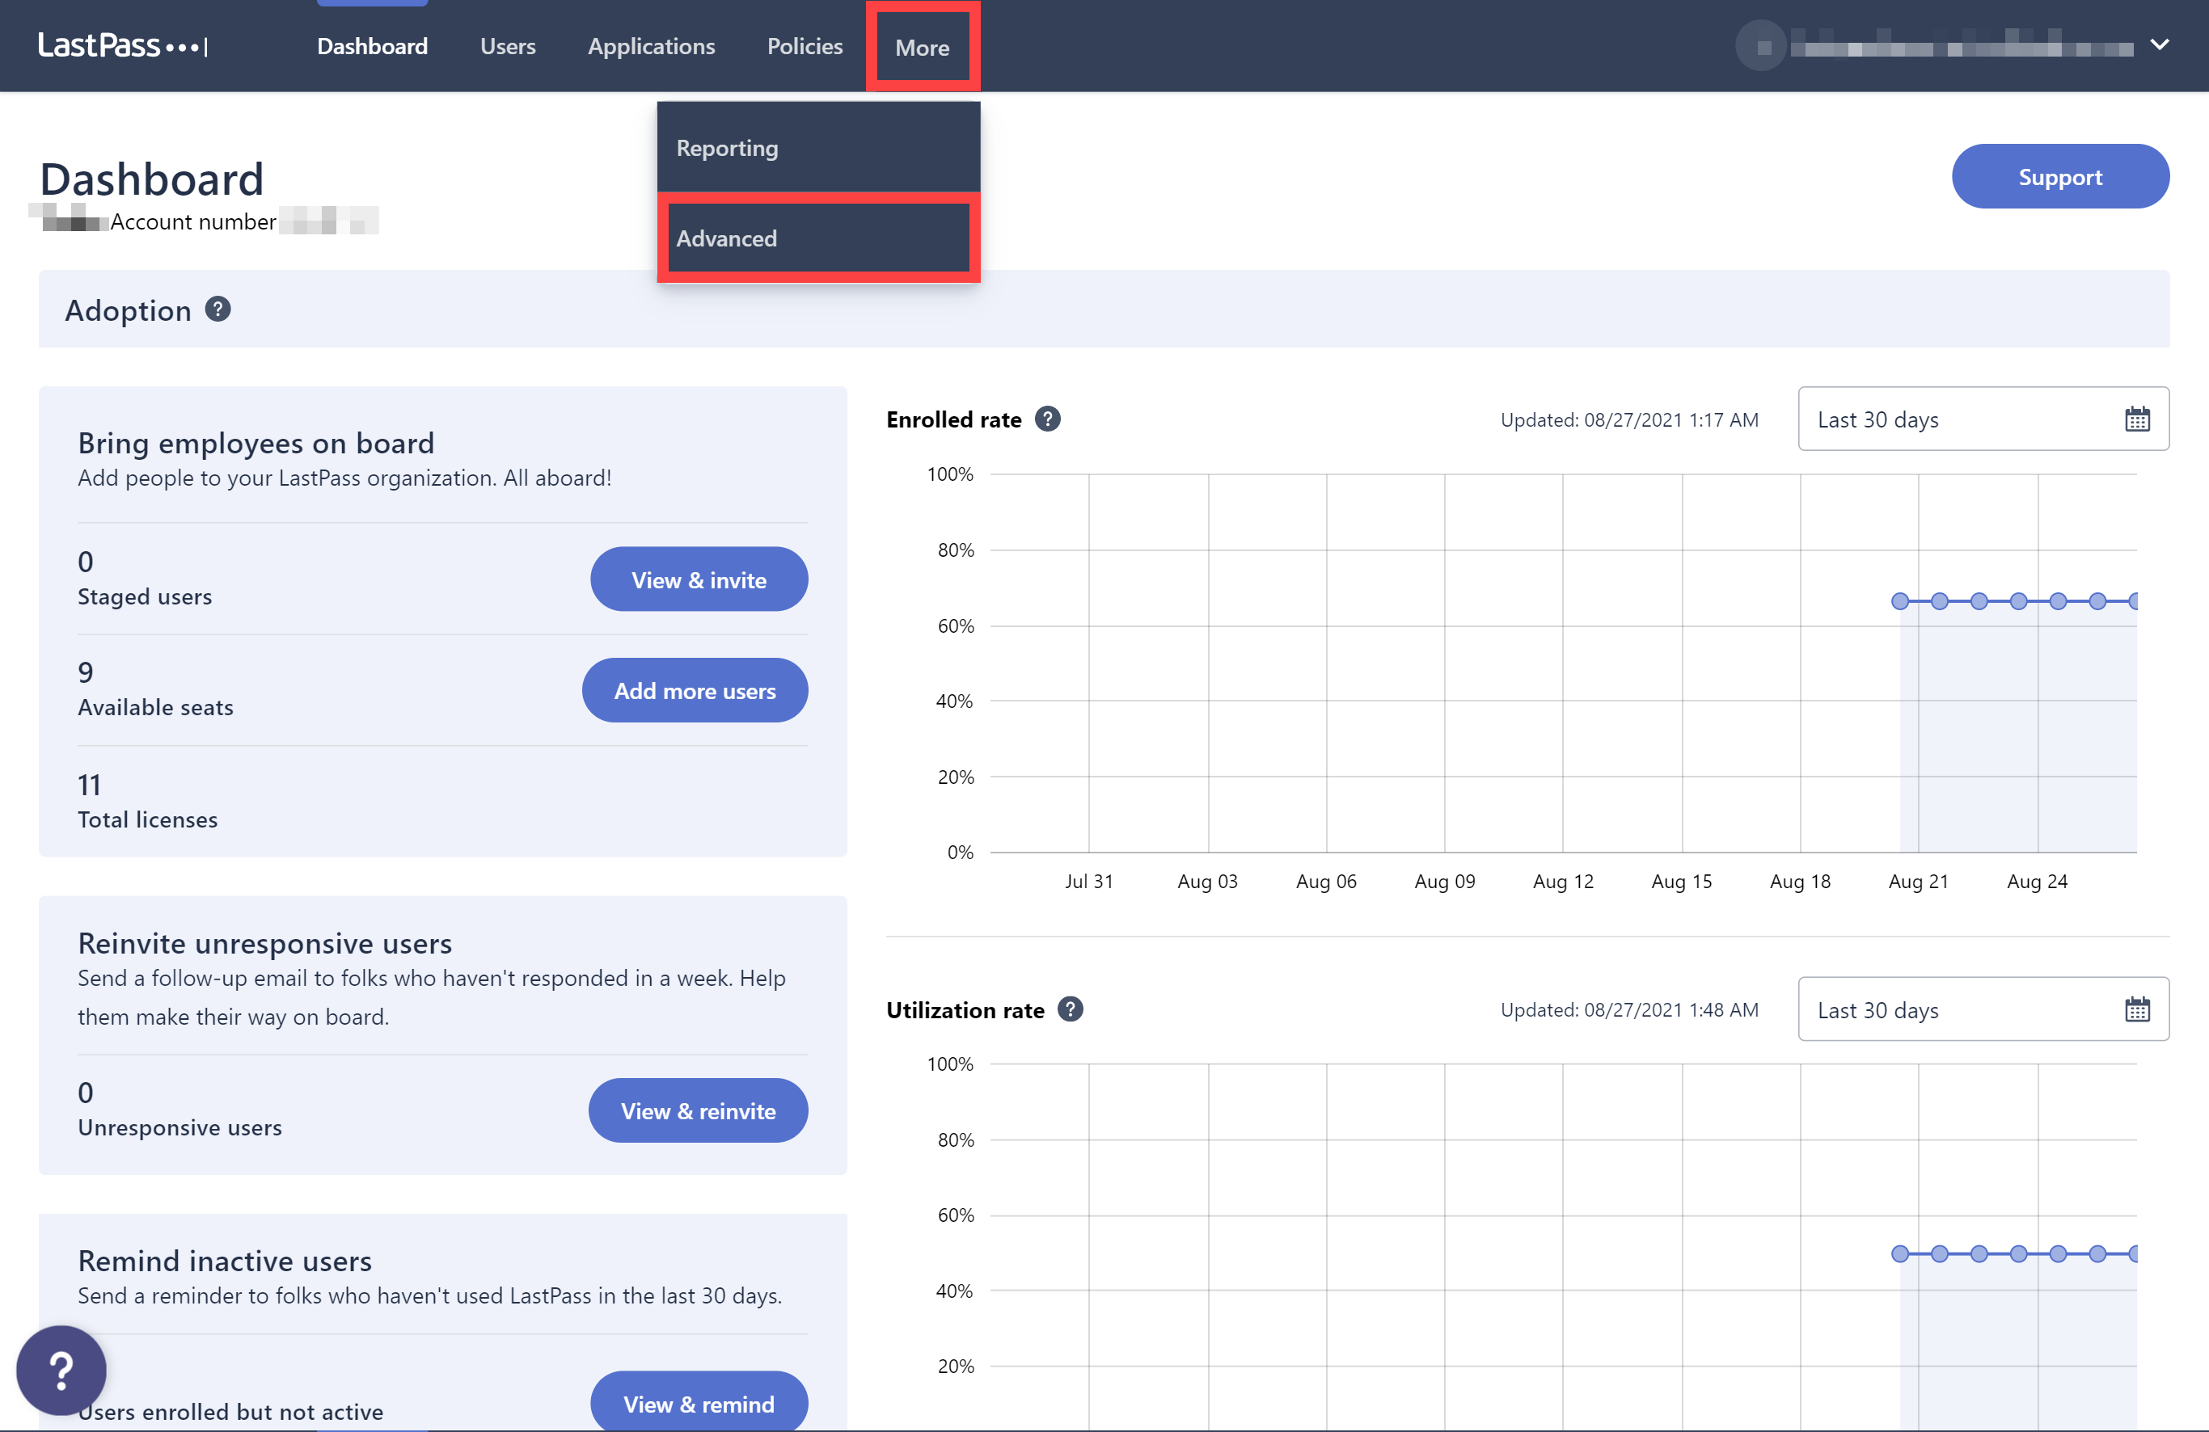Click the Utilization rate help icon
Viewport: 2209px width, 1432px height.
point(1071,1009)
